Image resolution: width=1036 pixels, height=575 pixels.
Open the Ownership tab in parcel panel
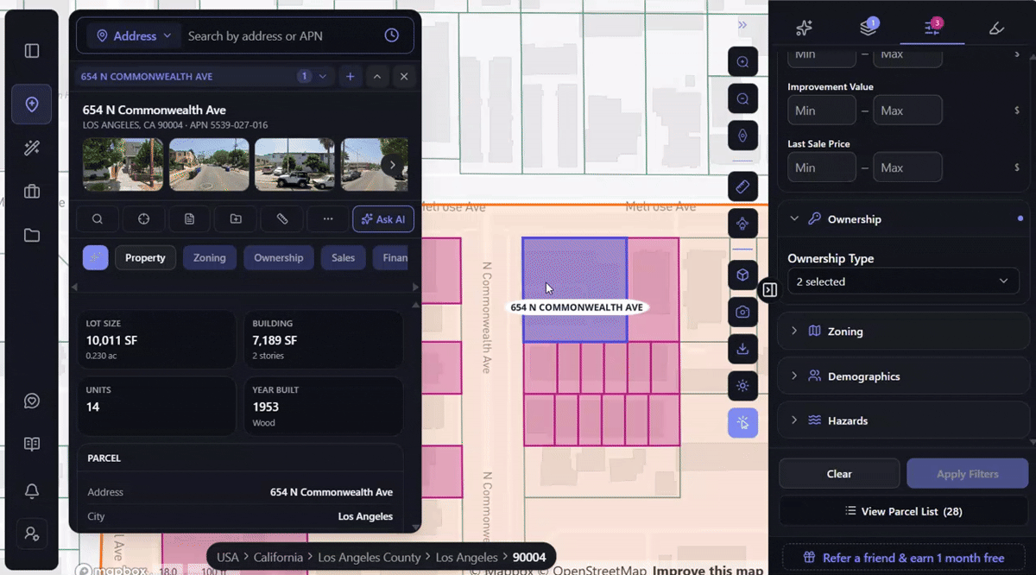click(x=279, y=257)
